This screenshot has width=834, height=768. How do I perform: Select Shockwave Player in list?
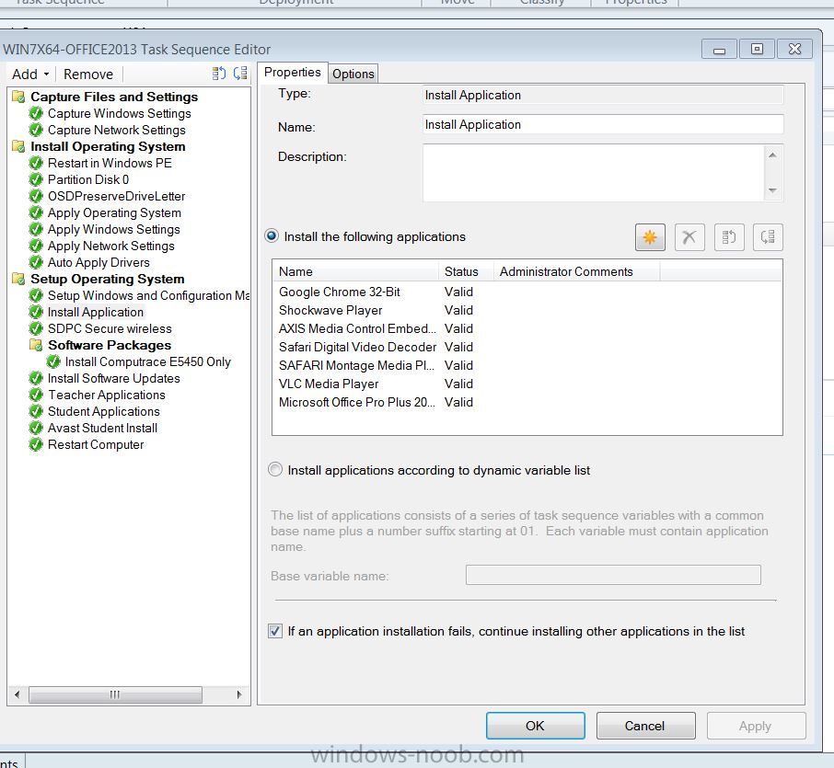[x=330, y=310]
